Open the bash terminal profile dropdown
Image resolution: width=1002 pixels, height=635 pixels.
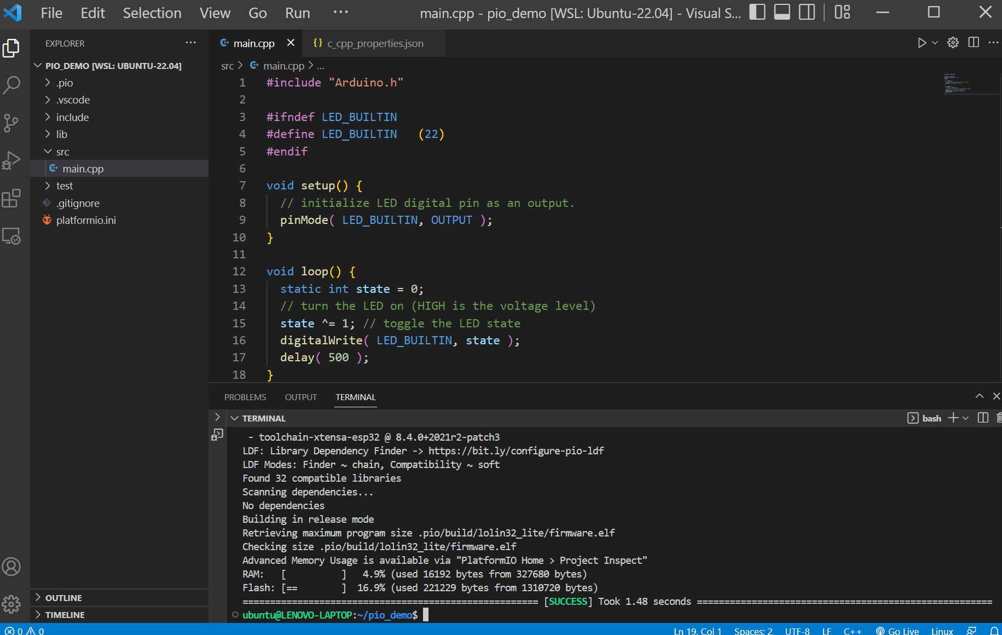tap(965, 418)
